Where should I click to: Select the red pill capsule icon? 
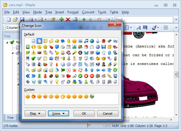tap(51, 47)
